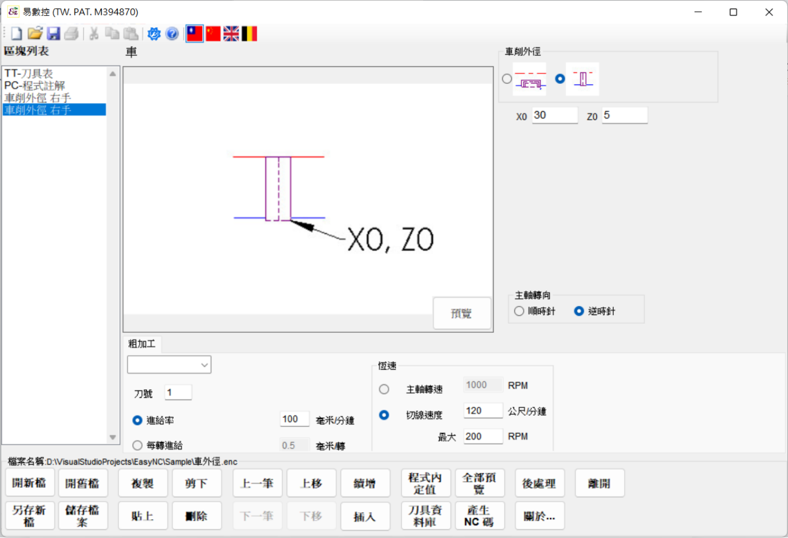
Task: Choose 順時針 spindle direction
Action: (519, 311)
